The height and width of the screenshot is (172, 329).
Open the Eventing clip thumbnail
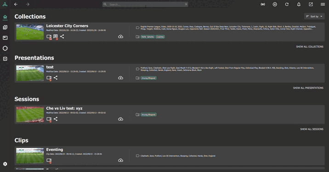(x=30, y=155)
